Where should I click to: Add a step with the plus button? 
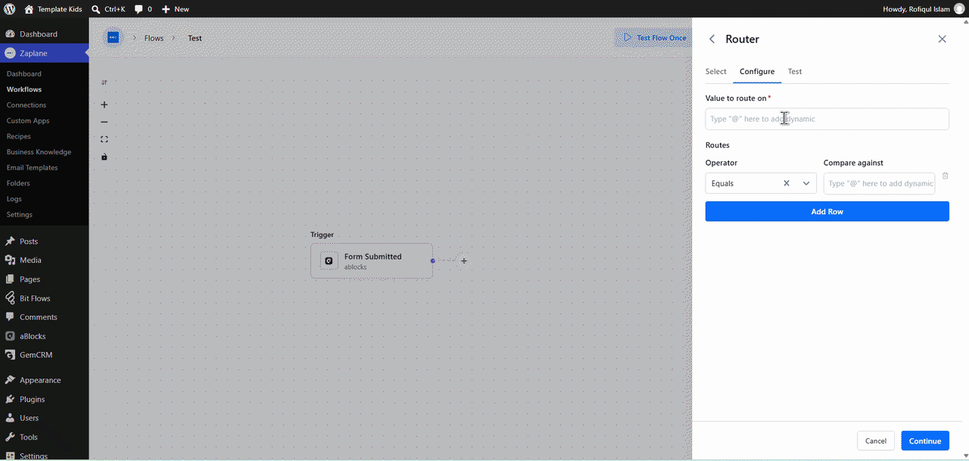click(464, 260)
